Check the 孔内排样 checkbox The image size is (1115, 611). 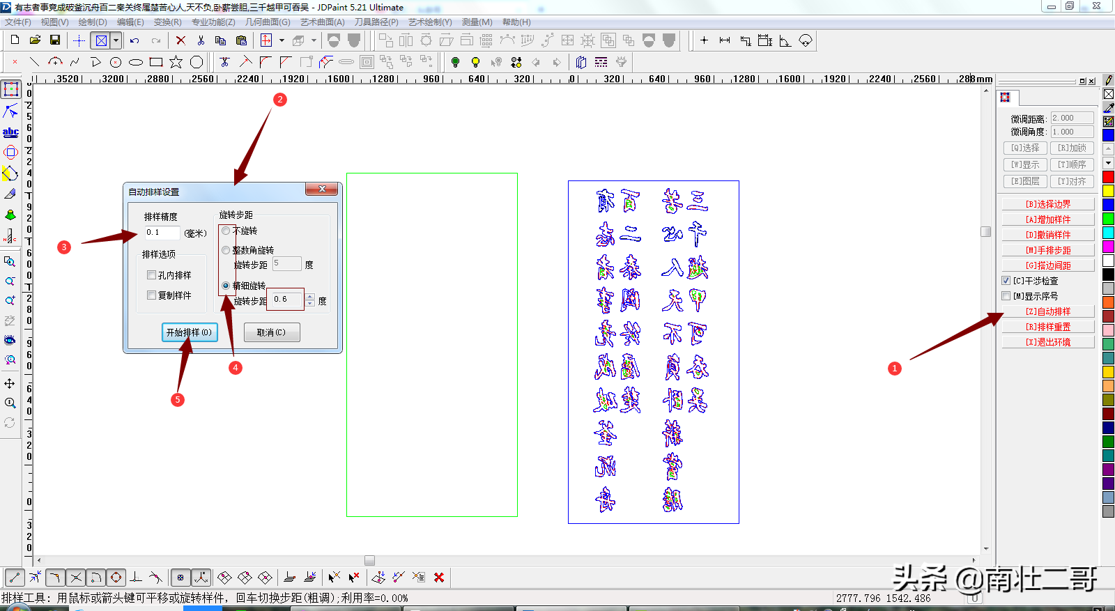[x=151, y=275]
